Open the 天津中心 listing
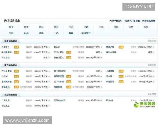The height and width of the screenshot is (127, 158). pyautogui.click(x=6, y=47)
